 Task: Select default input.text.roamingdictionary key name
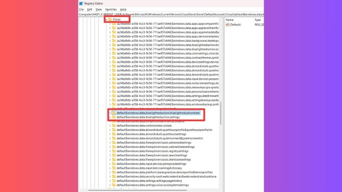[x=149, y=168]
